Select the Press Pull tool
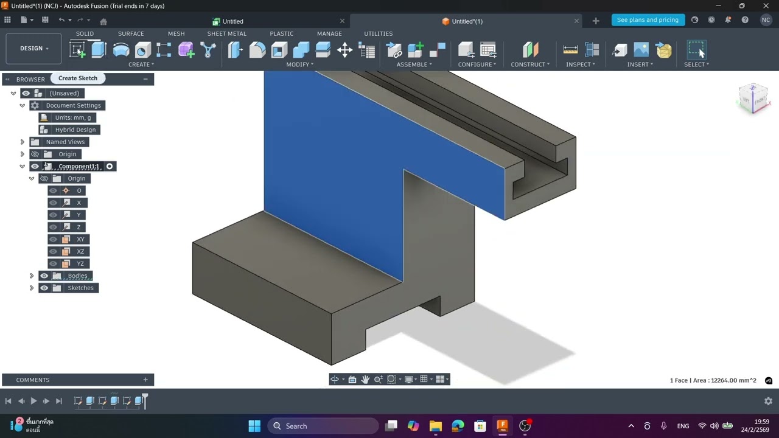Screen dimensions: 779x438 click(236, 50)
